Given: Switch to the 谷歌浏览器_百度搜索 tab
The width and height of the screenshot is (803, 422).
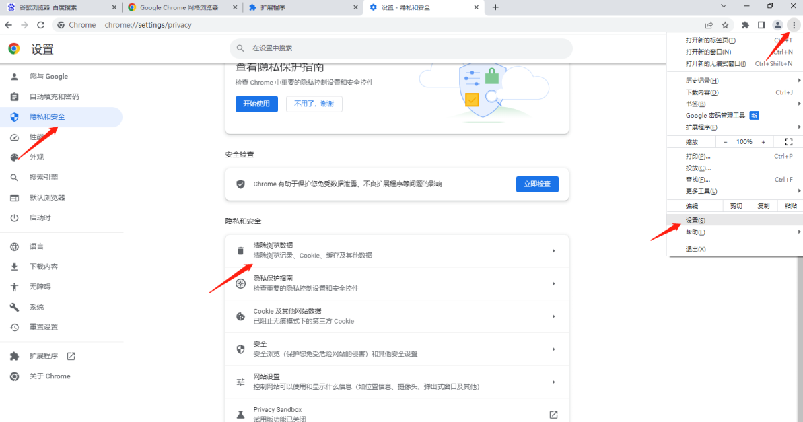Looking at the screenshot, I should click(x=61, y=7).
